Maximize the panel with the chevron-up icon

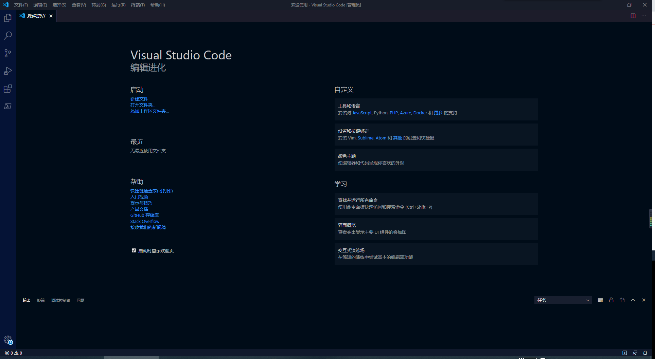(x=633, y=300)
